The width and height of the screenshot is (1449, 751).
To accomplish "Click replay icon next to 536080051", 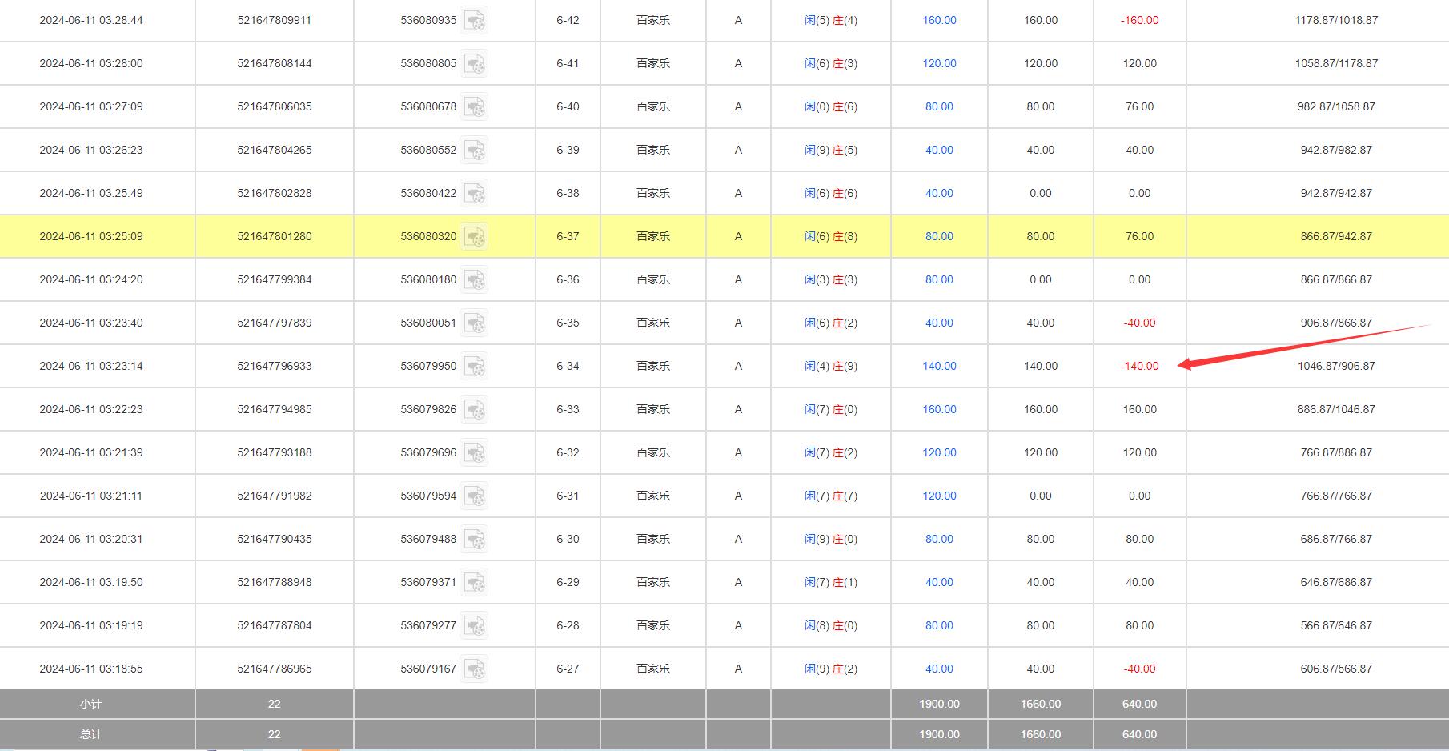I will click(x=474, y=323).
